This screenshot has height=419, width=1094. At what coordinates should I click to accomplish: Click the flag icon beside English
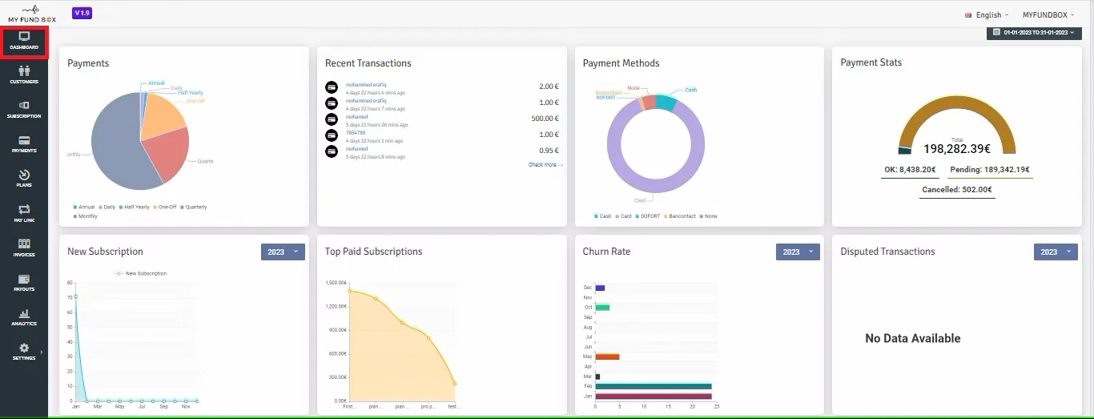tap(969, 14)
